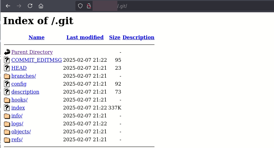Click the folder icon beside logs/
Image resolution: width=274 pixels, height=148 pixels.
click(7, 124)
